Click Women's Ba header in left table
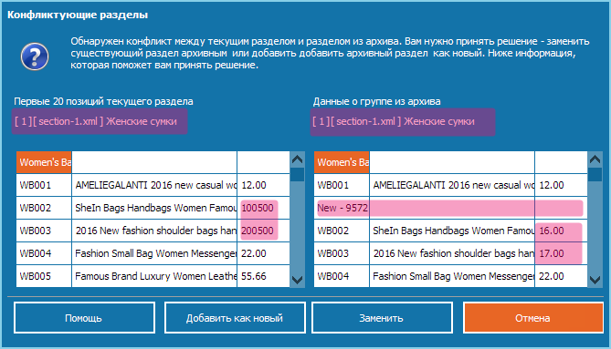Screen dimensions: 611x349 (44, 162)
